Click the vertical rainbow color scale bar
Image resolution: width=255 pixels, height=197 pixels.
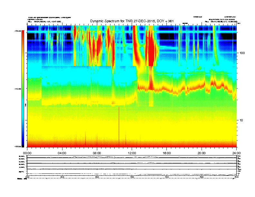coord(23,89)
